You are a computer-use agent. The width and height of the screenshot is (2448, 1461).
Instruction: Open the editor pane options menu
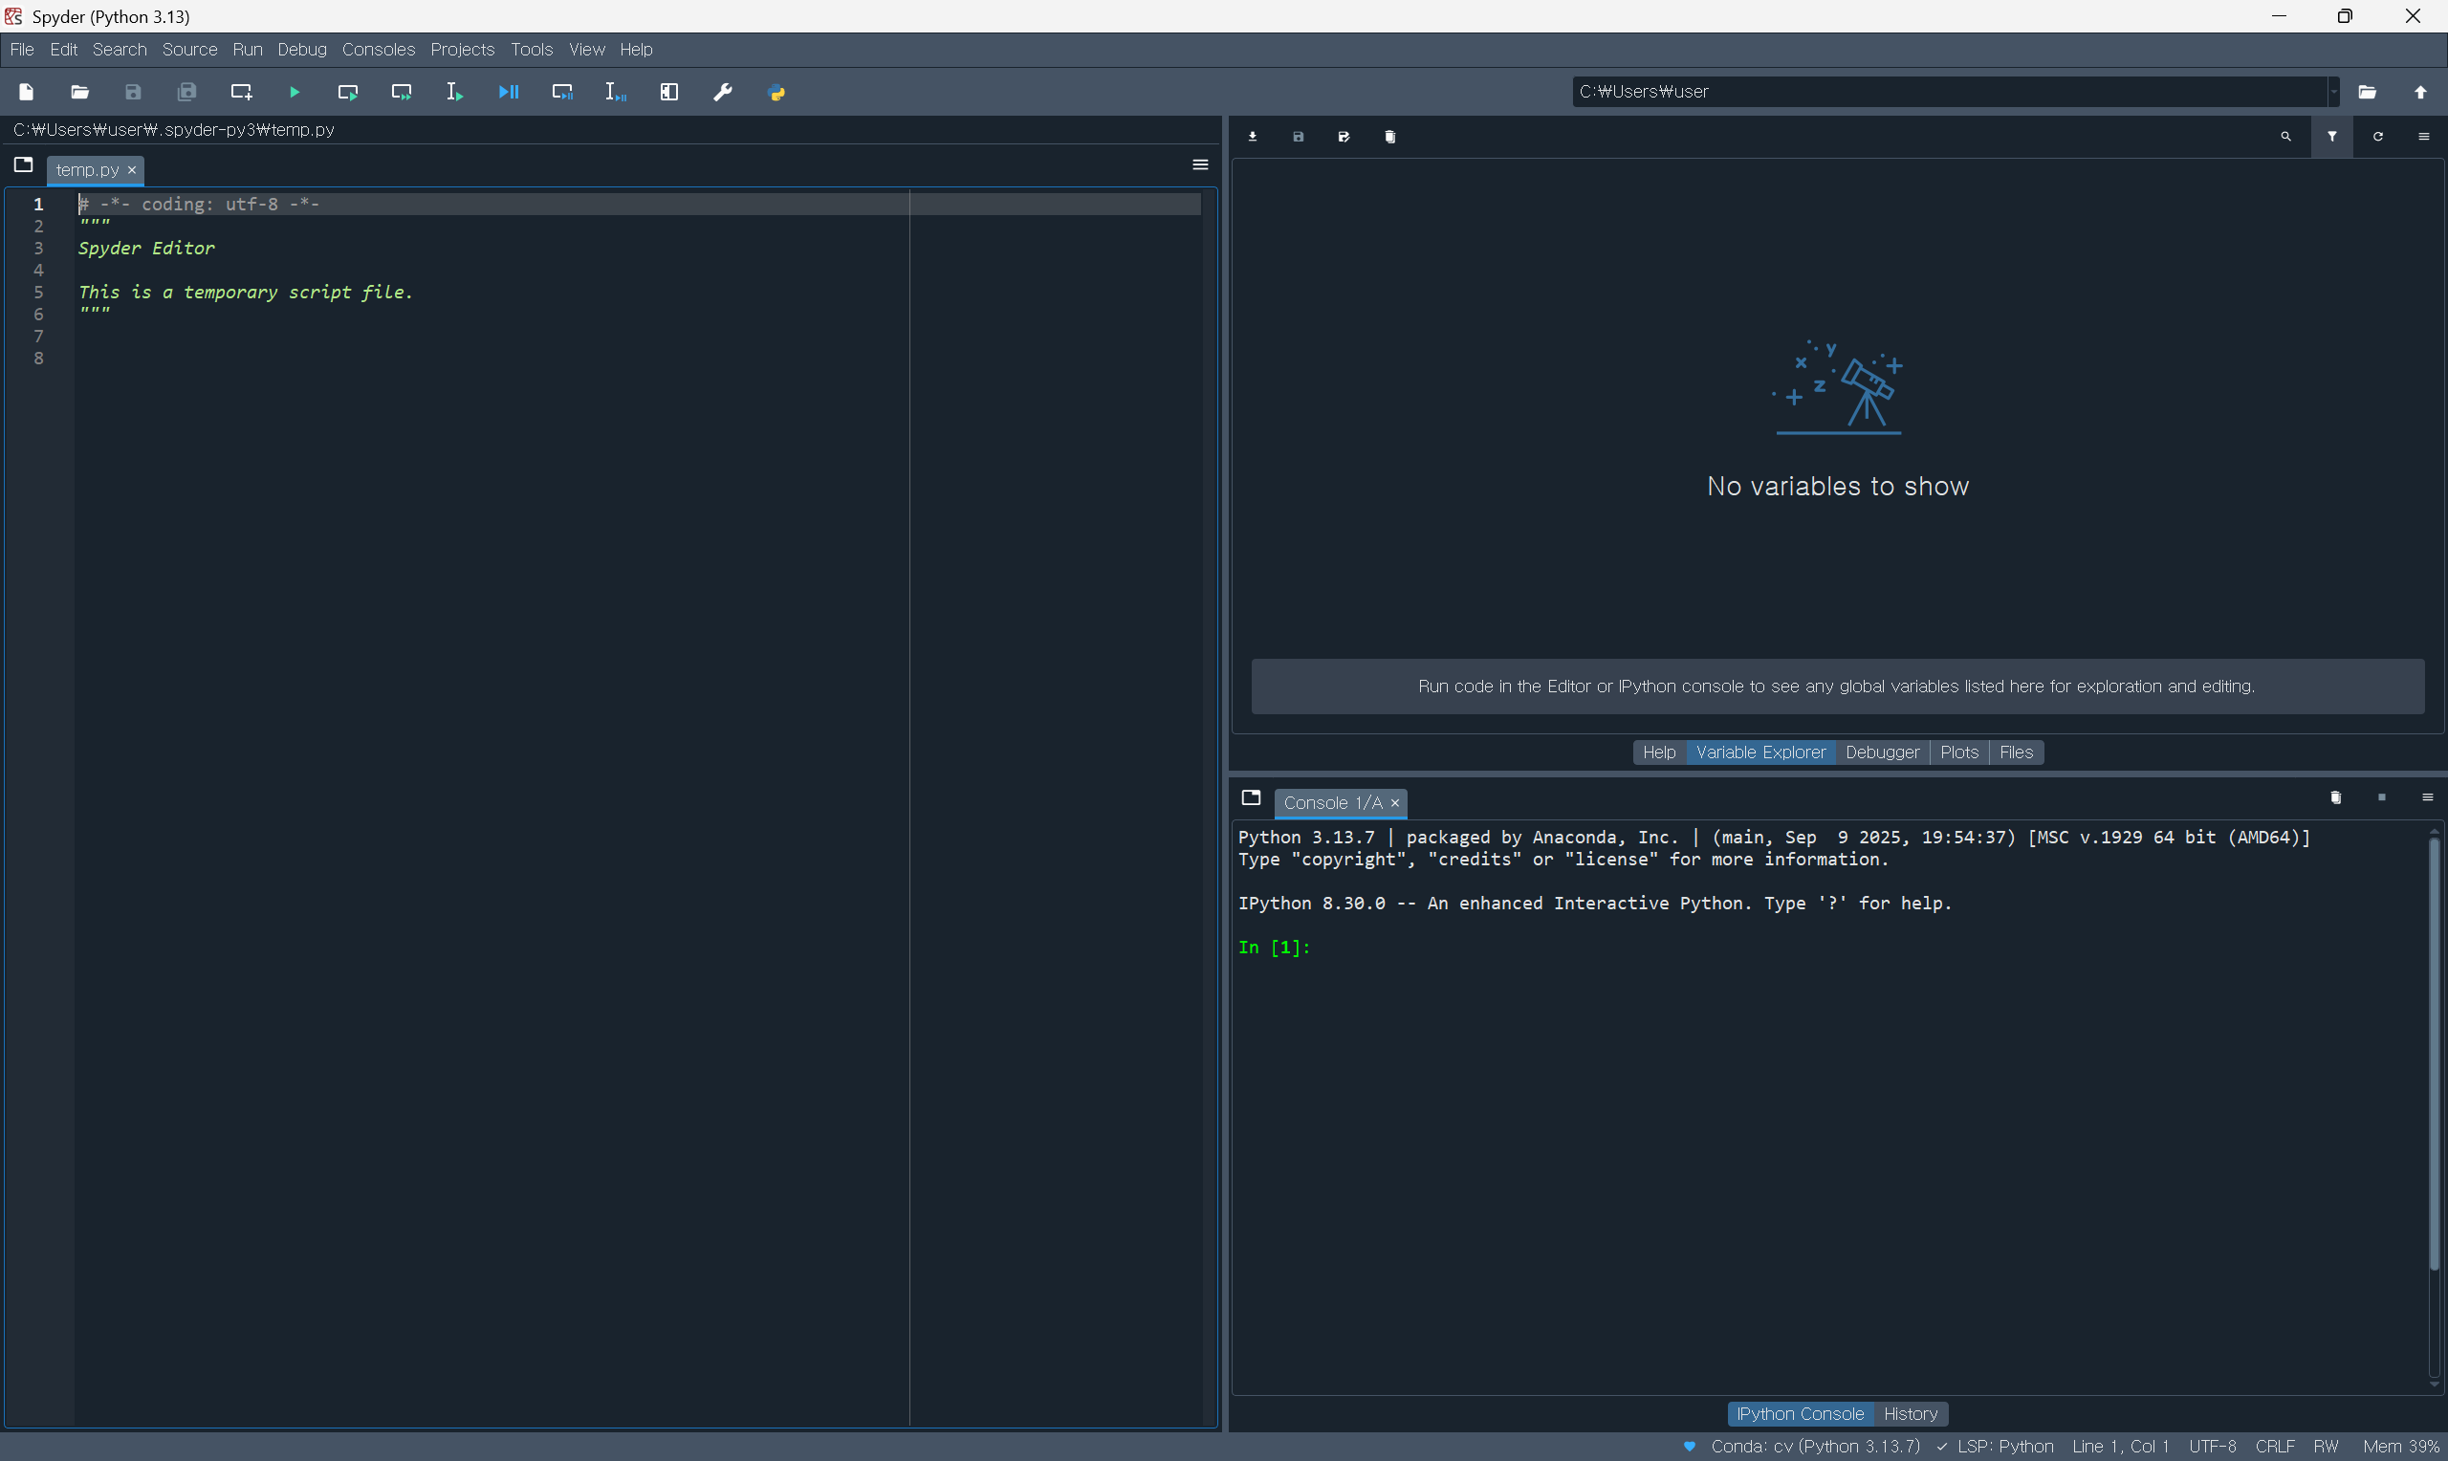pyautogui.click(x=1200, y=164)
